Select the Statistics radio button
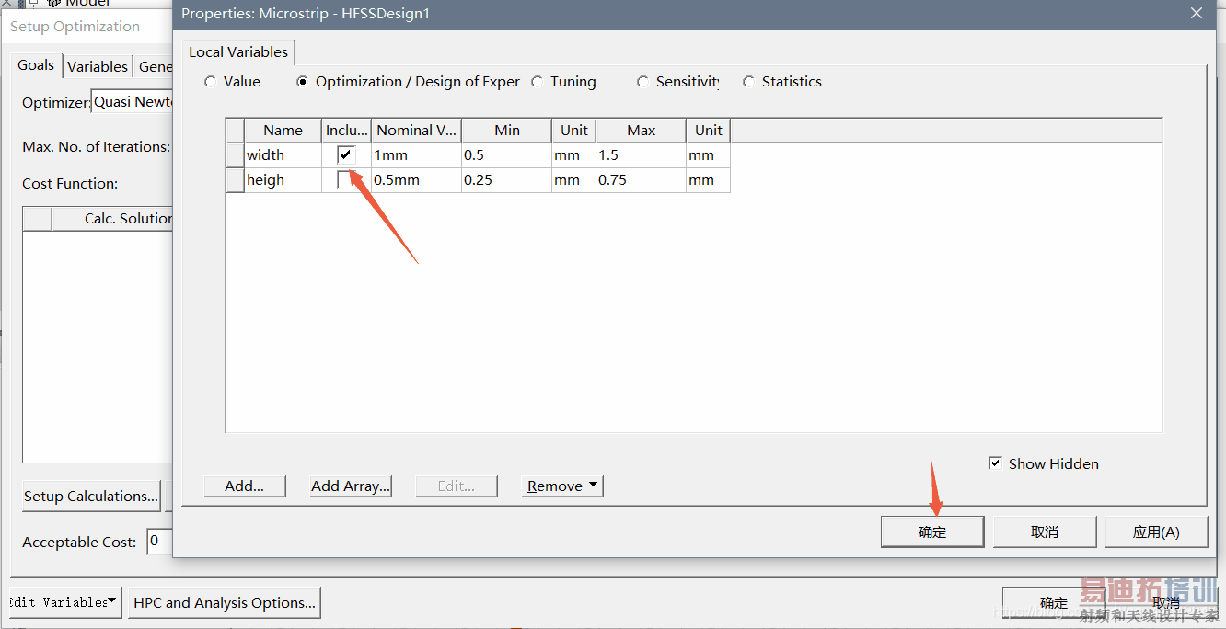 coord(748,82)
